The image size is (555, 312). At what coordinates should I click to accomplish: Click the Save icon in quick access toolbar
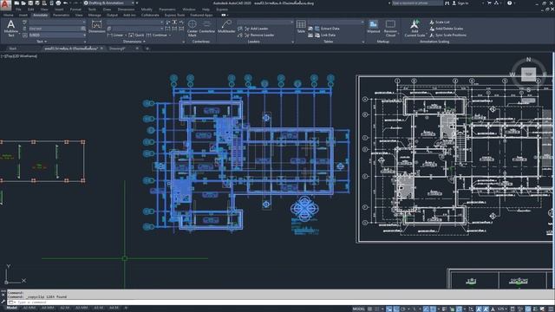30,3
